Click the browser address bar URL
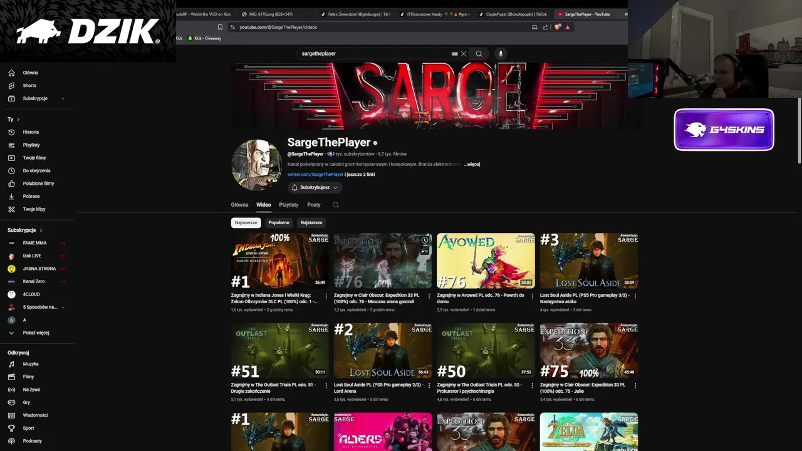The image size is (802, 451). (278, 27)
